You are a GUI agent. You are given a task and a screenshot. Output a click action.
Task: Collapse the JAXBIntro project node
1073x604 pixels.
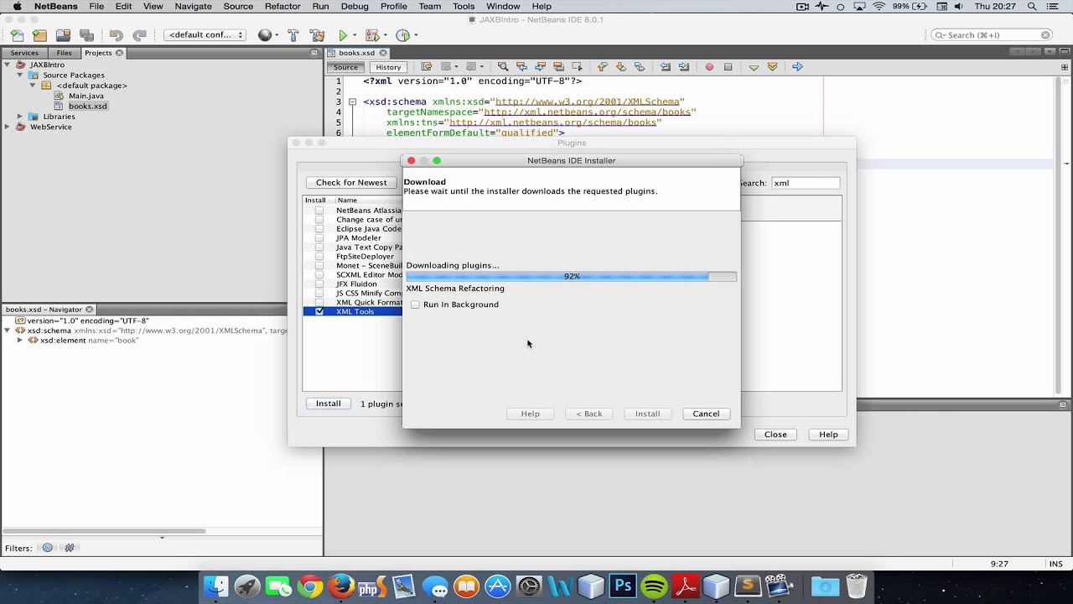(x=8, y=65)
